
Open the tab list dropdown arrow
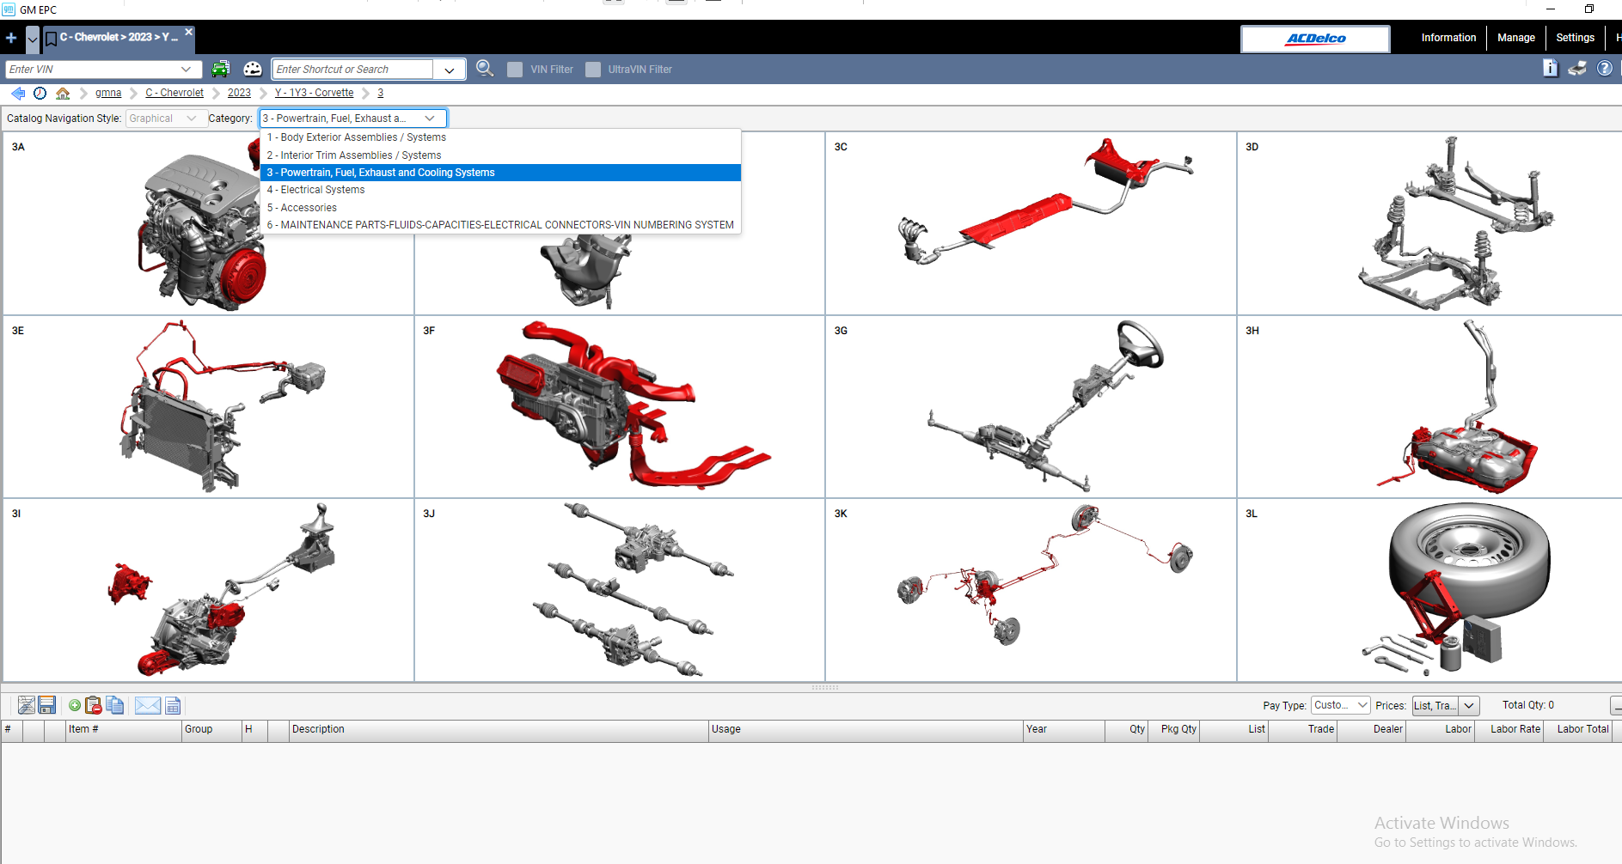point(33,39)
